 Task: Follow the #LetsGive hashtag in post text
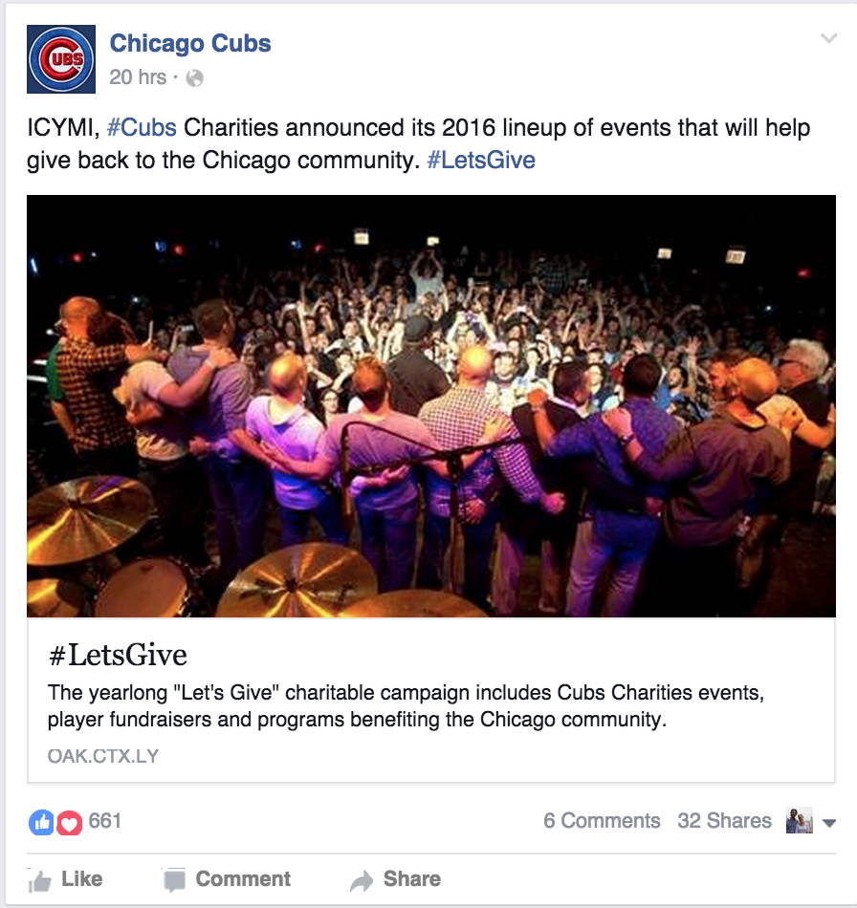coord(481,161)
